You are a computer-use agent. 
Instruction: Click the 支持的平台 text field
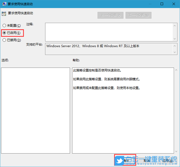109,49
